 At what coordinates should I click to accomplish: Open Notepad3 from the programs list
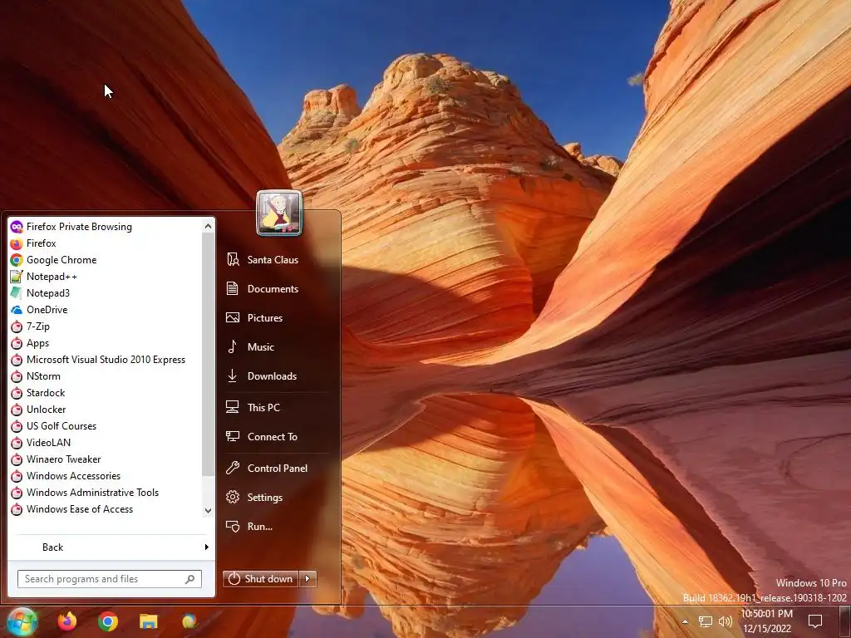[105, 293]
